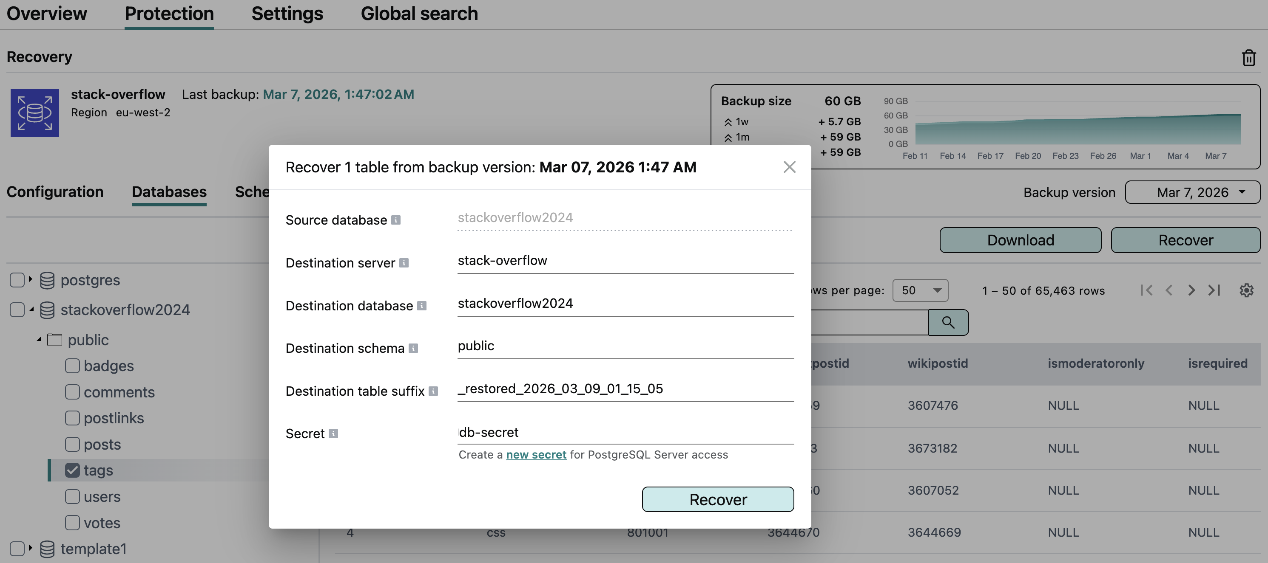Collapse the public schema folder

point(39,339)
